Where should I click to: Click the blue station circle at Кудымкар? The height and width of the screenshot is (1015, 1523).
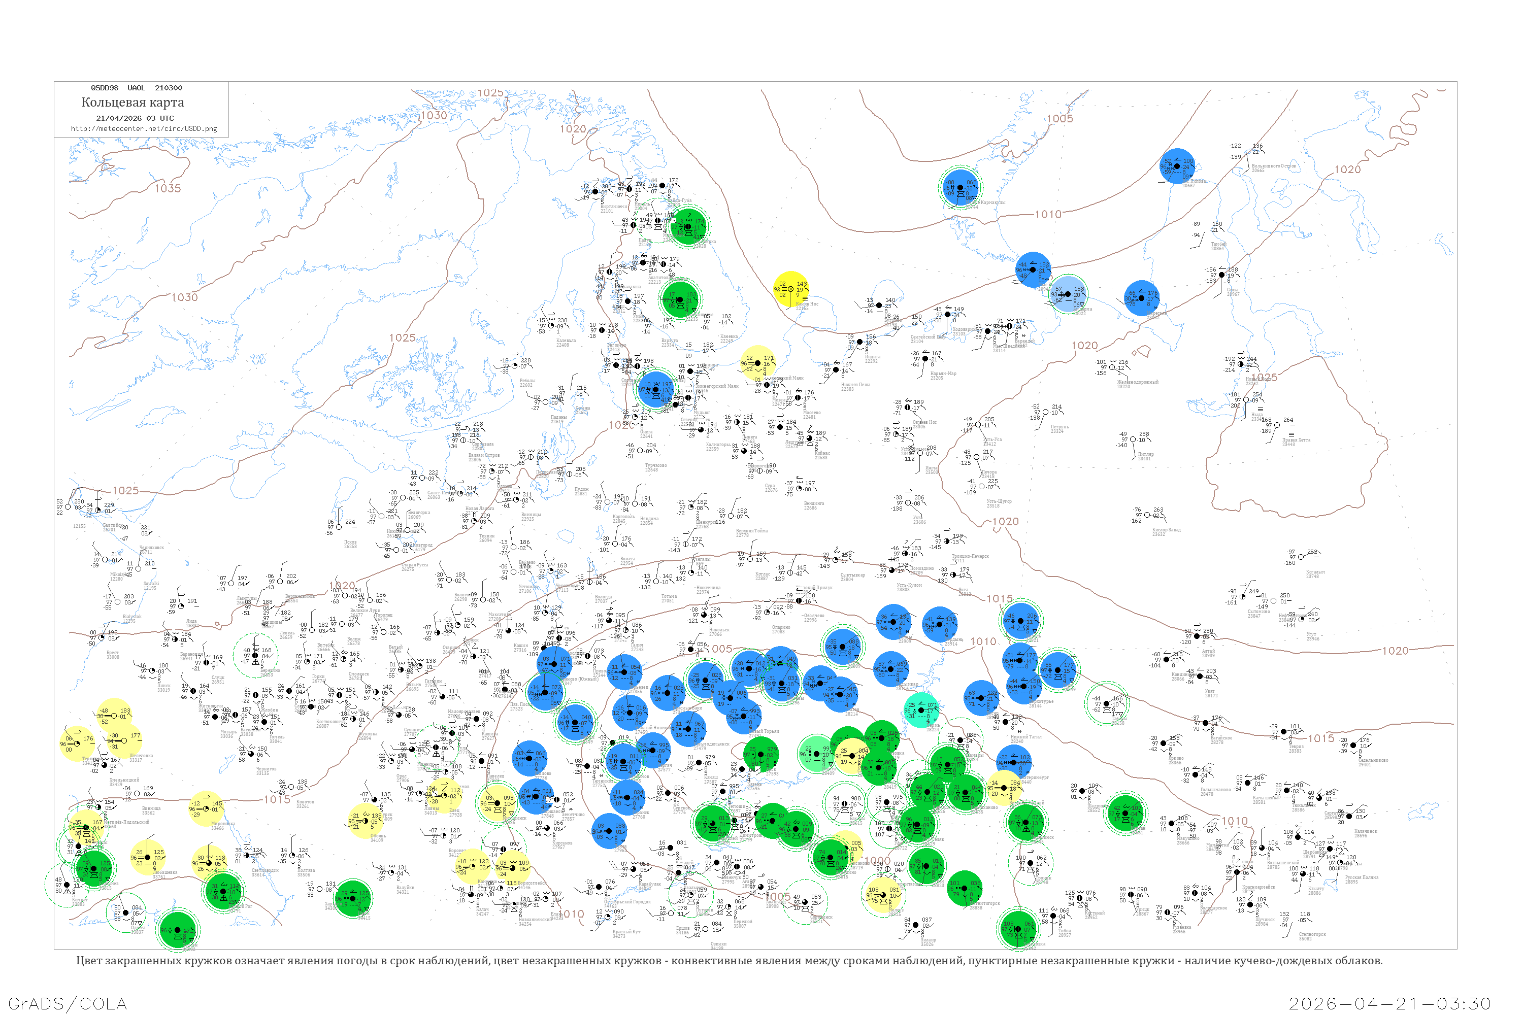[x=891, y=669]
